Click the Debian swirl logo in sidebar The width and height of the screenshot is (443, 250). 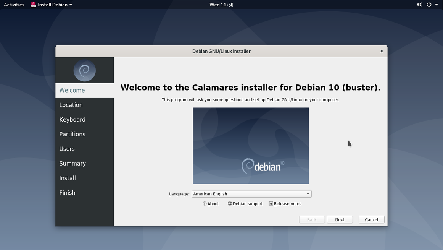pos(84,70)
